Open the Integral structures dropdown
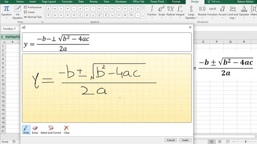Viewport: 257px width, 144px height. coord(180,12)
